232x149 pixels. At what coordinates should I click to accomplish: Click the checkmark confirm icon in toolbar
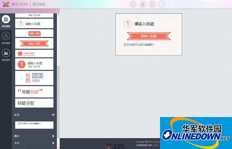[x=162, y=4]
